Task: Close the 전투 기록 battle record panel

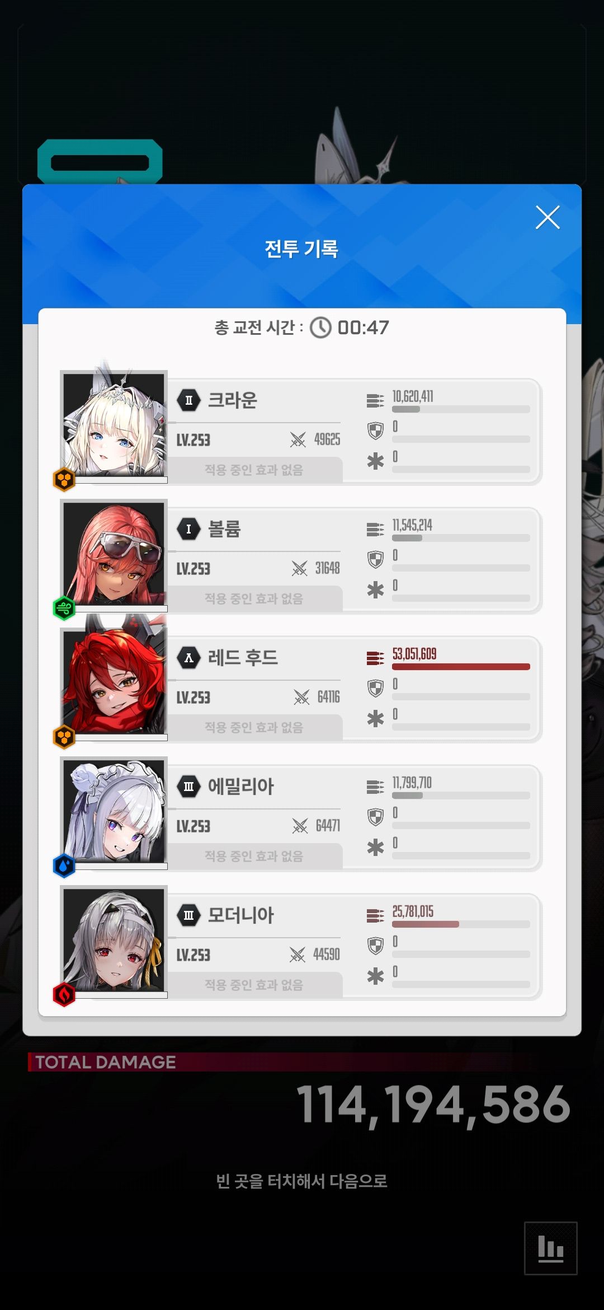Action: tap(548, 217)
